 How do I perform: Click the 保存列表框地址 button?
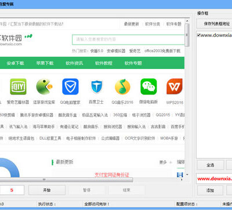tap(215, 24)
